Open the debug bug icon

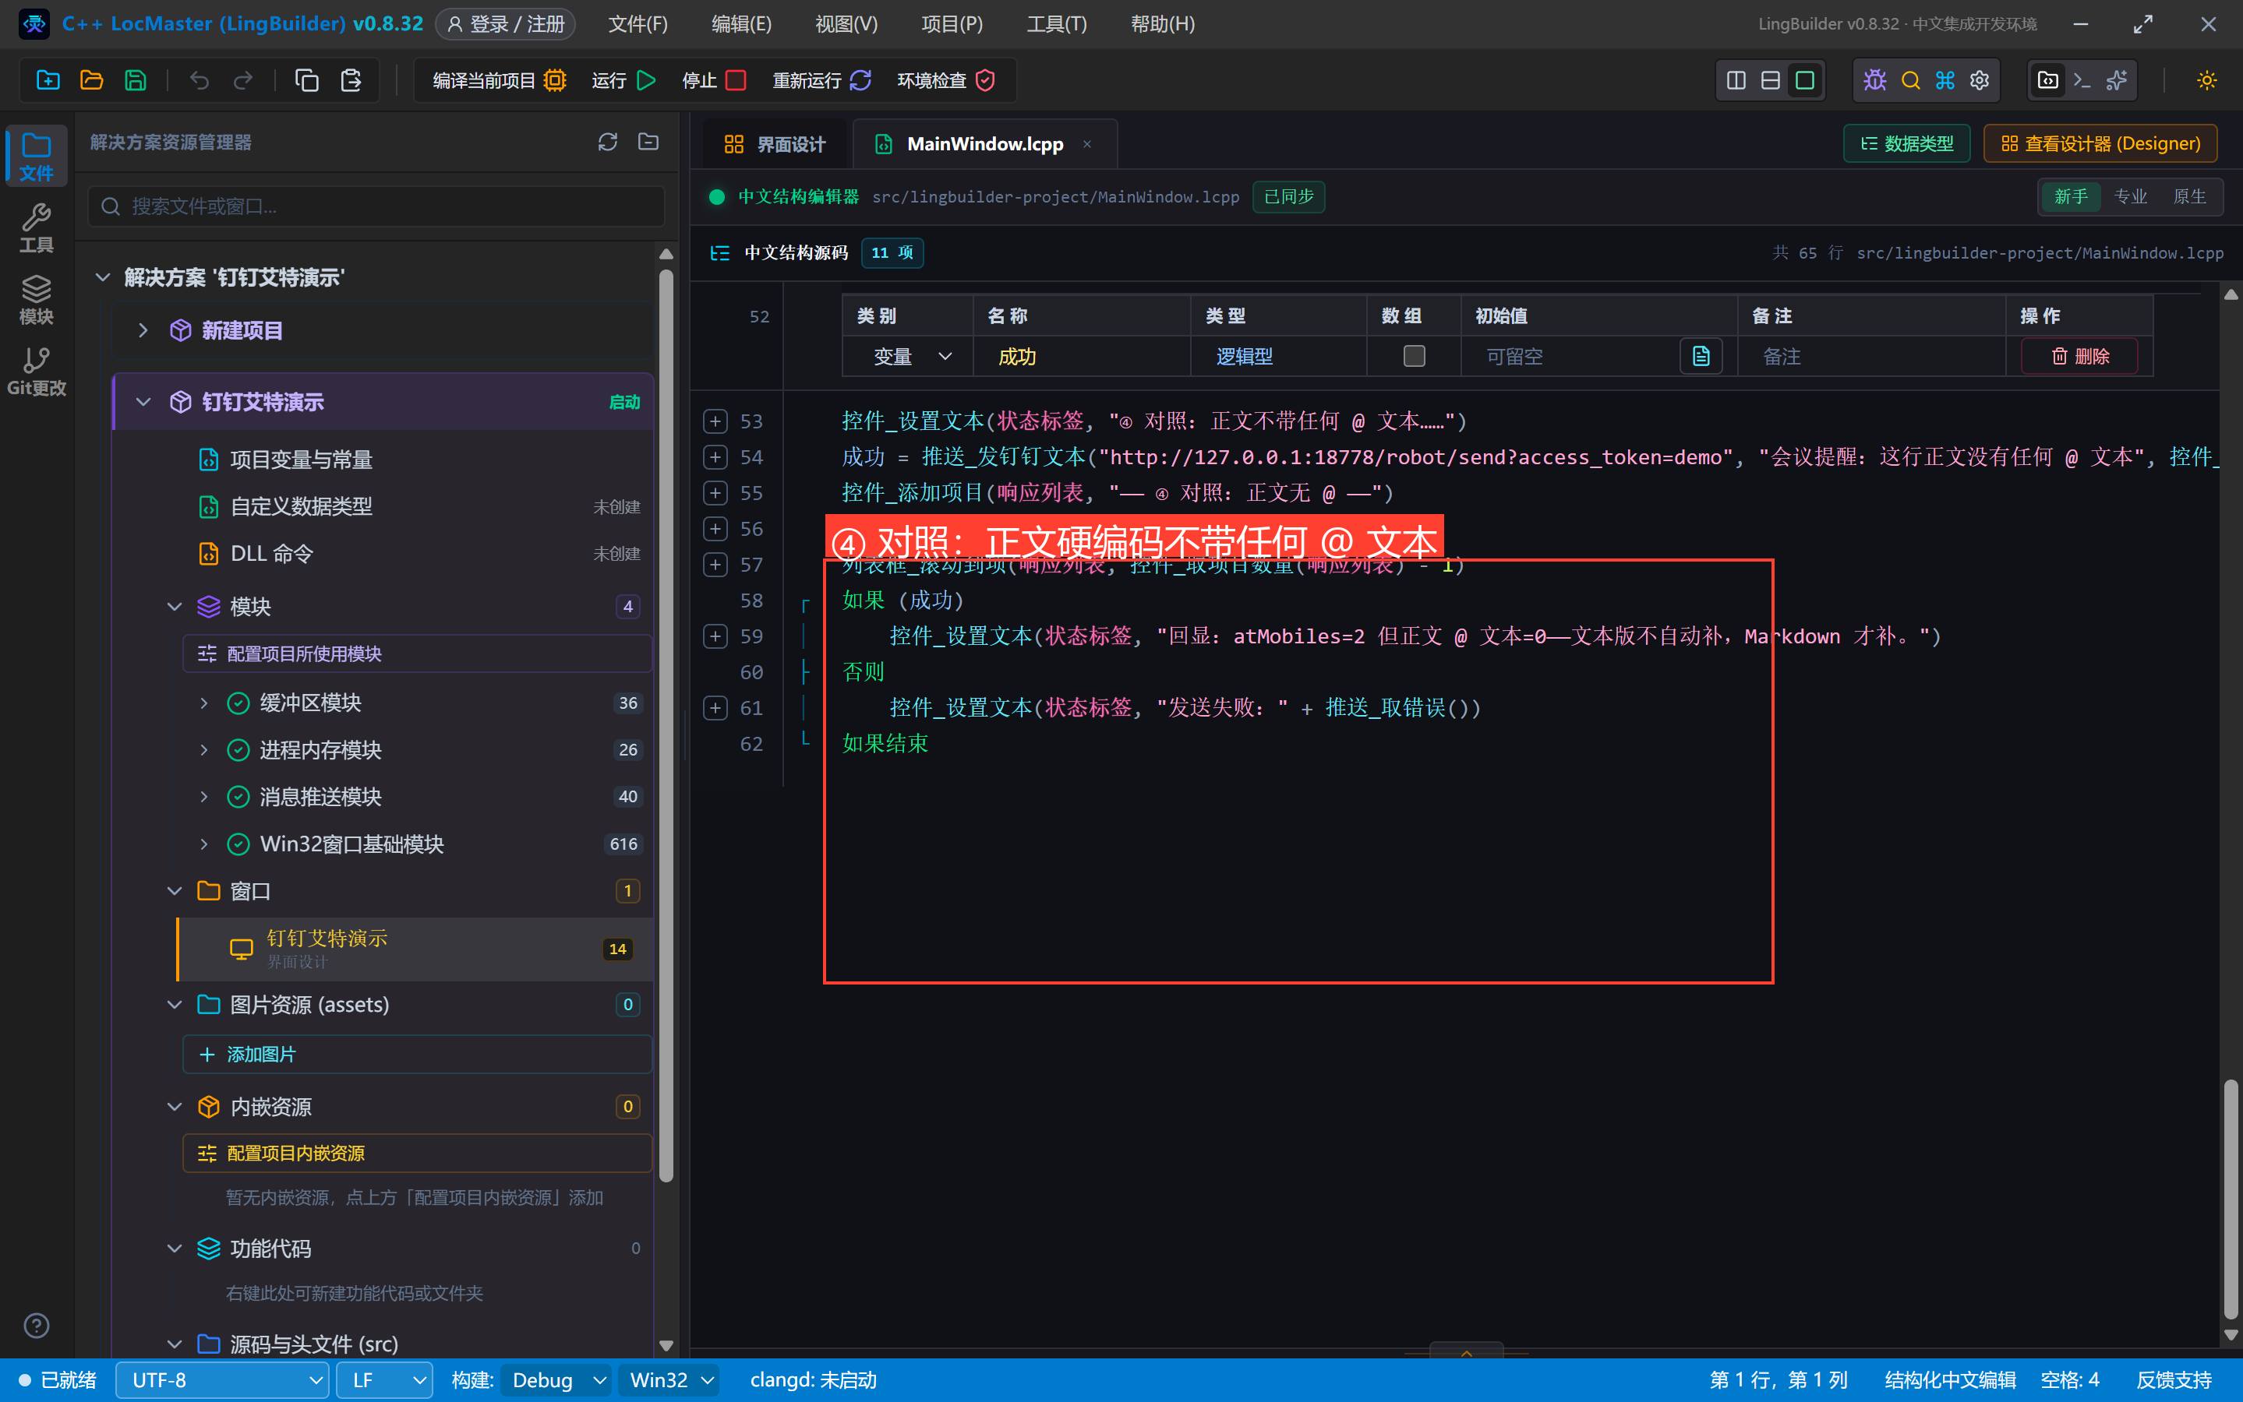[1874, 81]
